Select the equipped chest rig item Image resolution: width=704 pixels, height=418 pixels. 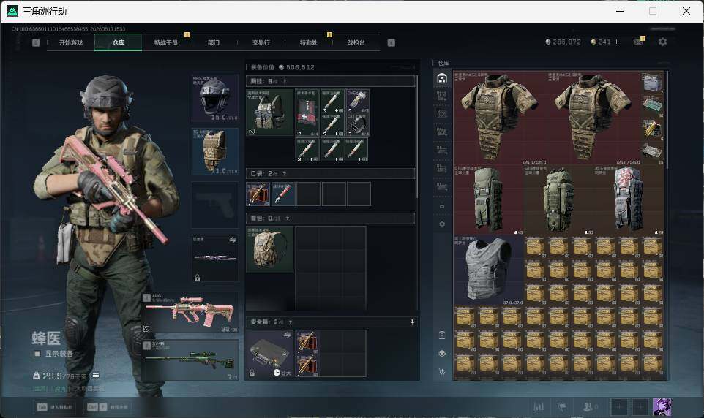[x=269, y=112]
